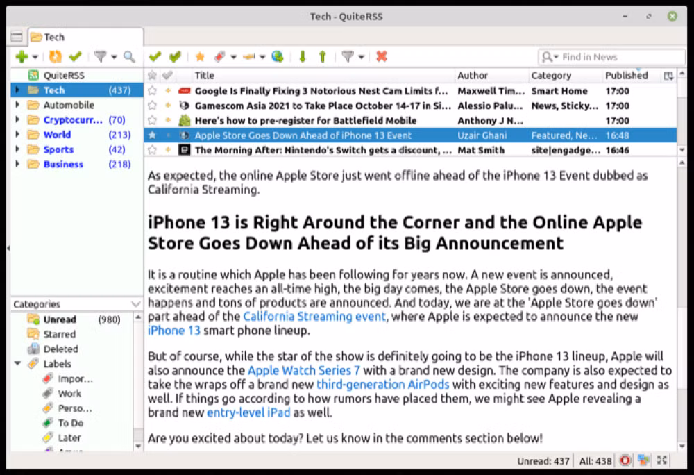Click the fullscreen icon in status bar
The width and height of the screenshot is (694, 475).
pyautogui.click(x=662, y=461)
